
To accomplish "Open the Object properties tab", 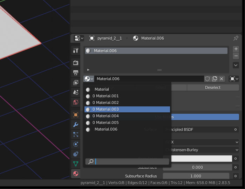I will pyautogui.click(x=76, y=115).
